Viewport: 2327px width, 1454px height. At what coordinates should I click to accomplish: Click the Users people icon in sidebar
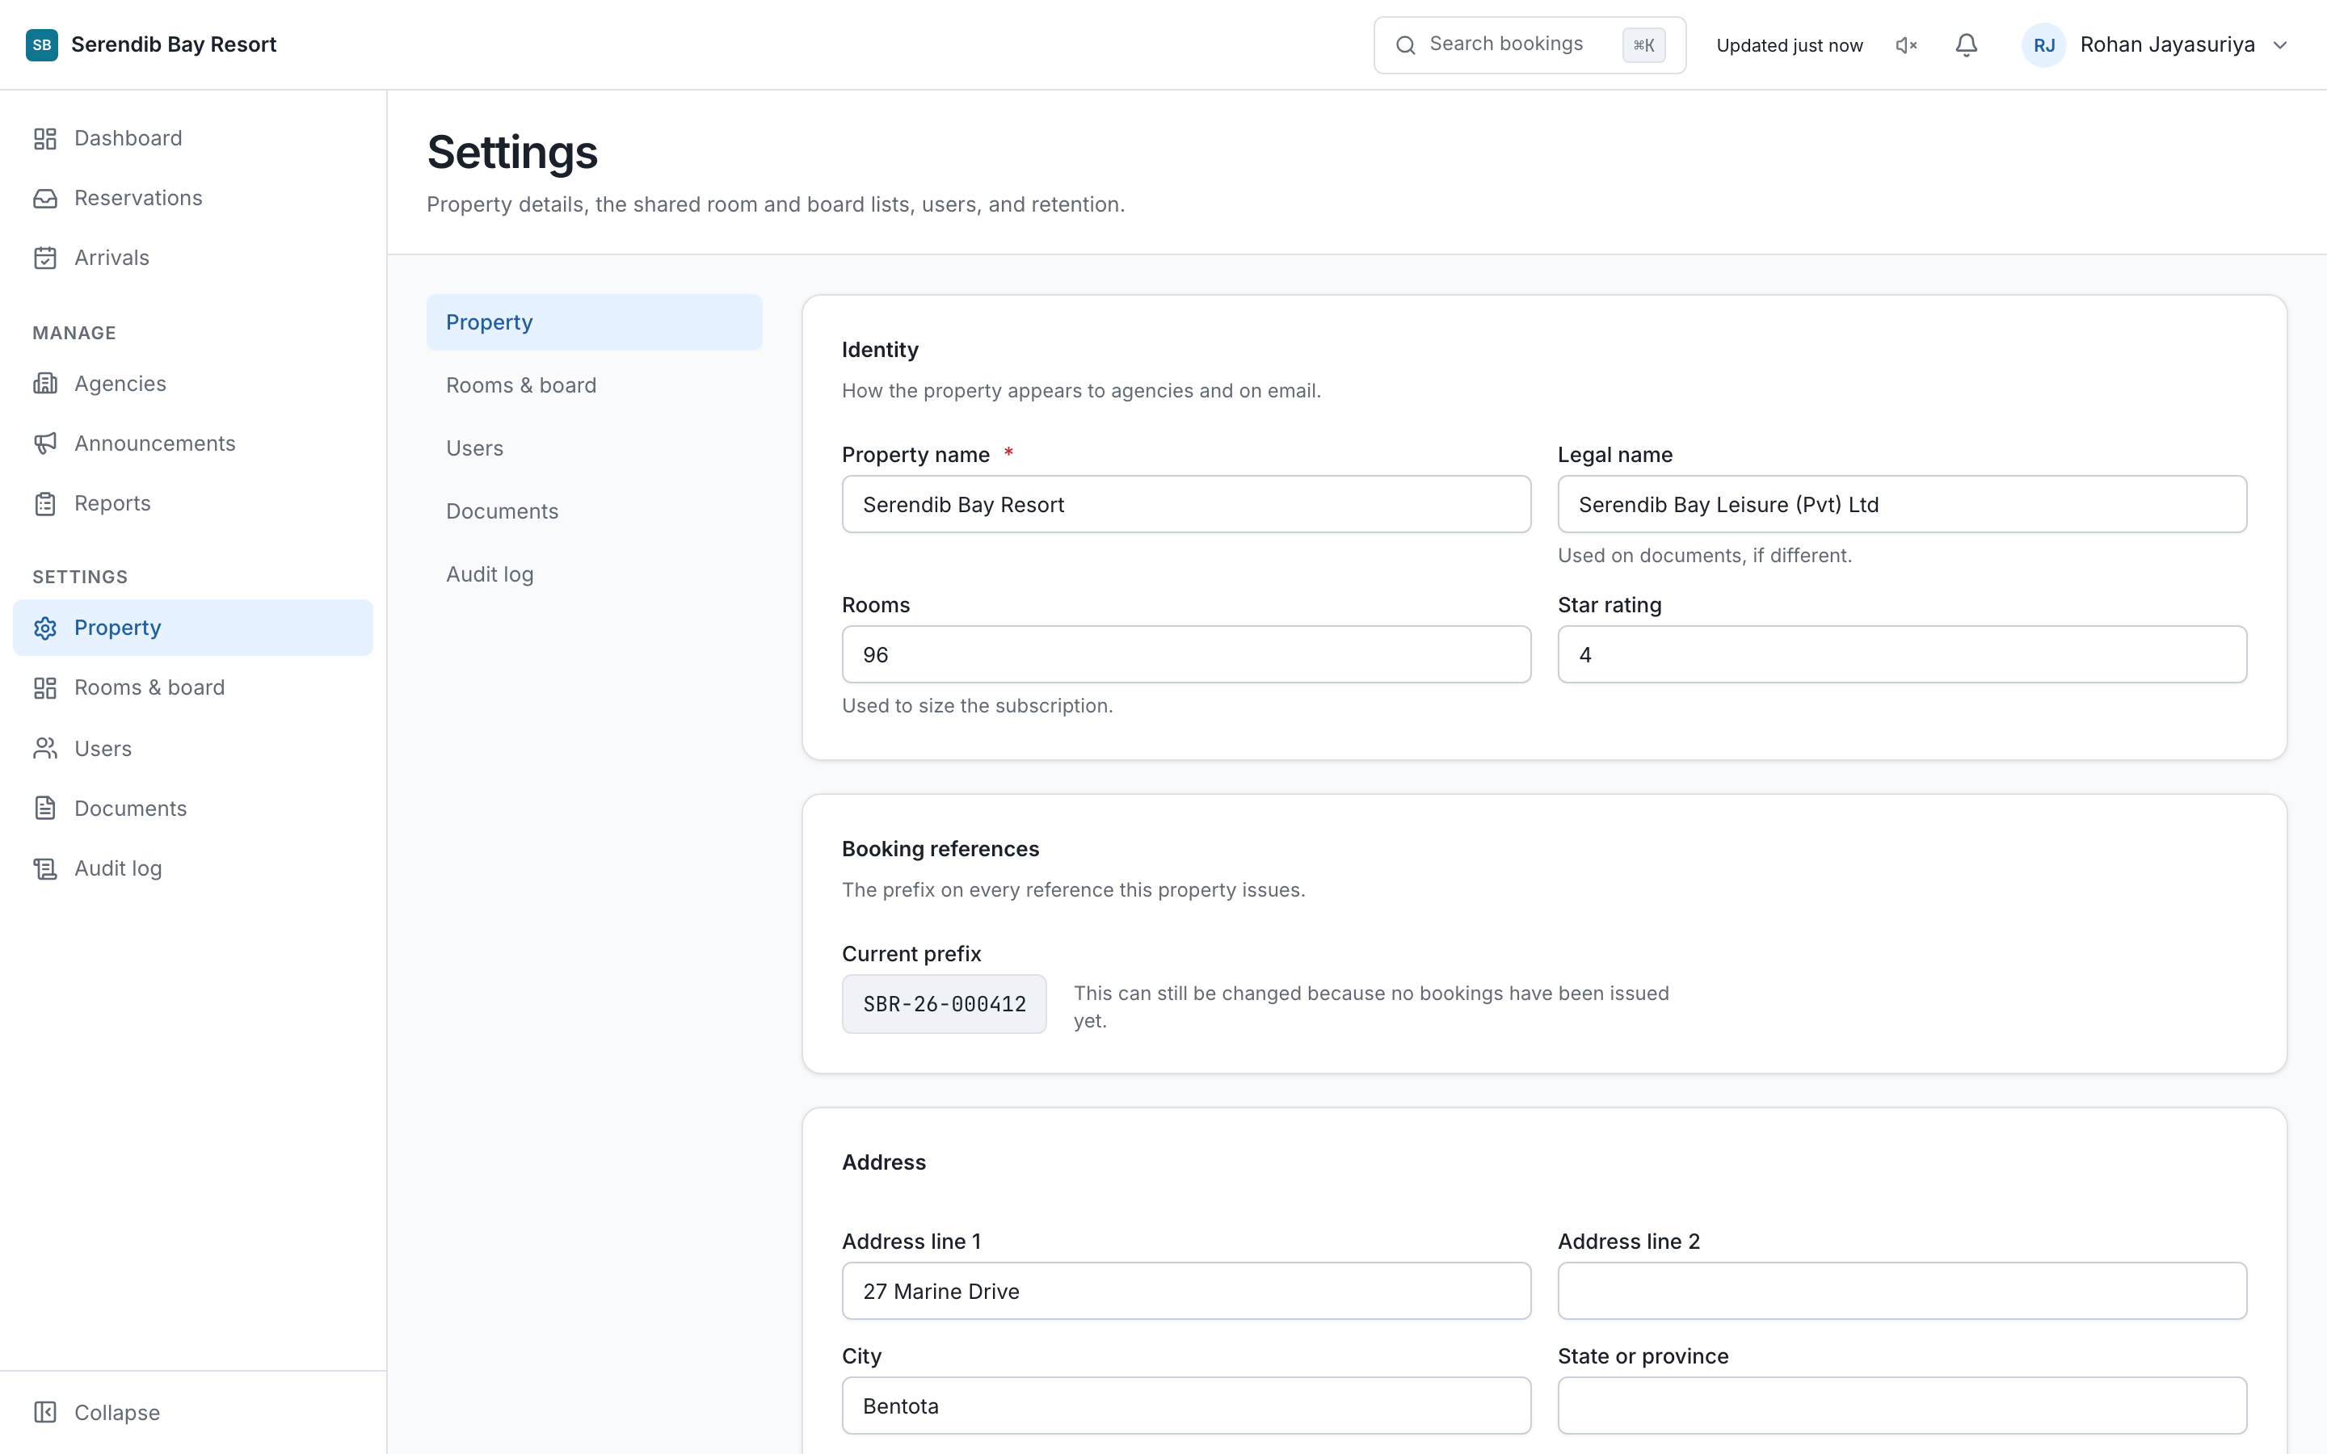45,748
